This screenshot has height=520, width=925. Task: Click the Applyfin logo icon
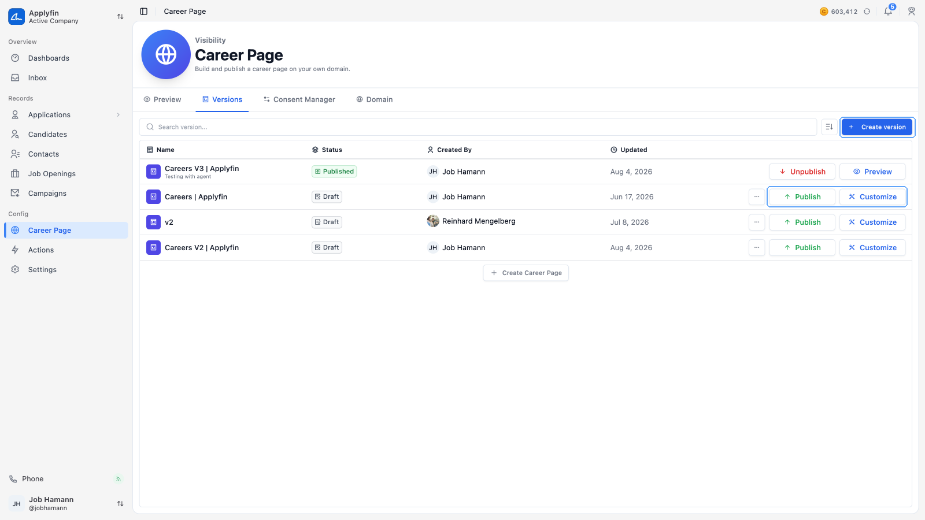pos(16,16)
